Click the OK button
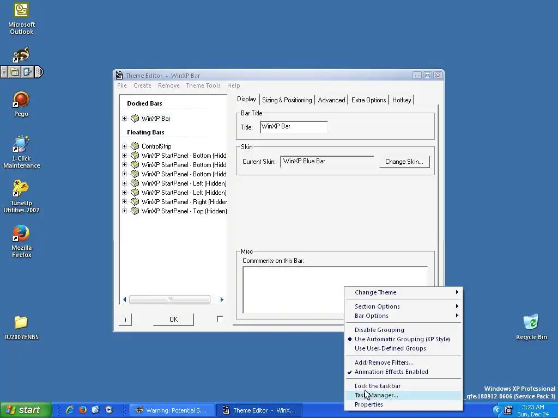558x418 pixels. pyautogui.click(x=173, y=319)
